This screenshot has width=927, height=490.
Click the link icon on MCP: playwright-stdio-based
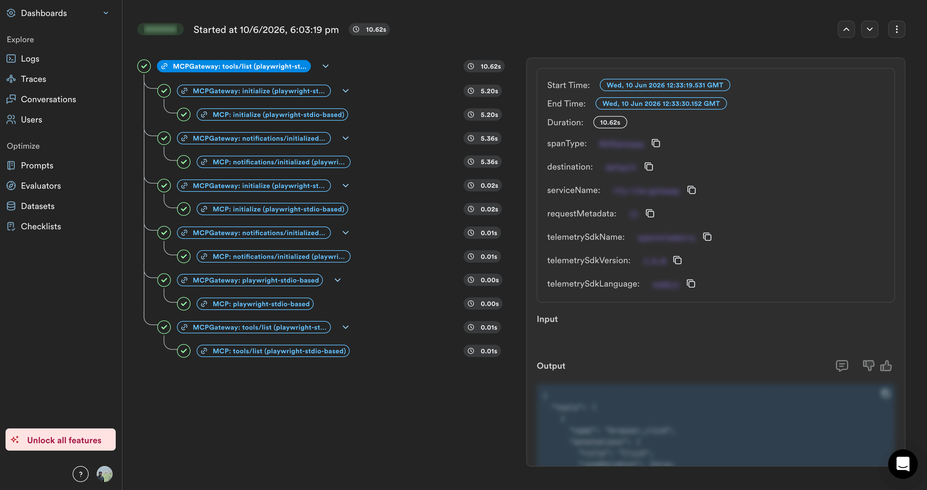[x=204, y=304]
